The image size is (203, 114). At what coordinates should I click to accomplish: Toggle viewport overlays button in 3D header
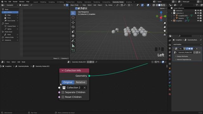[x=148, y=5]
